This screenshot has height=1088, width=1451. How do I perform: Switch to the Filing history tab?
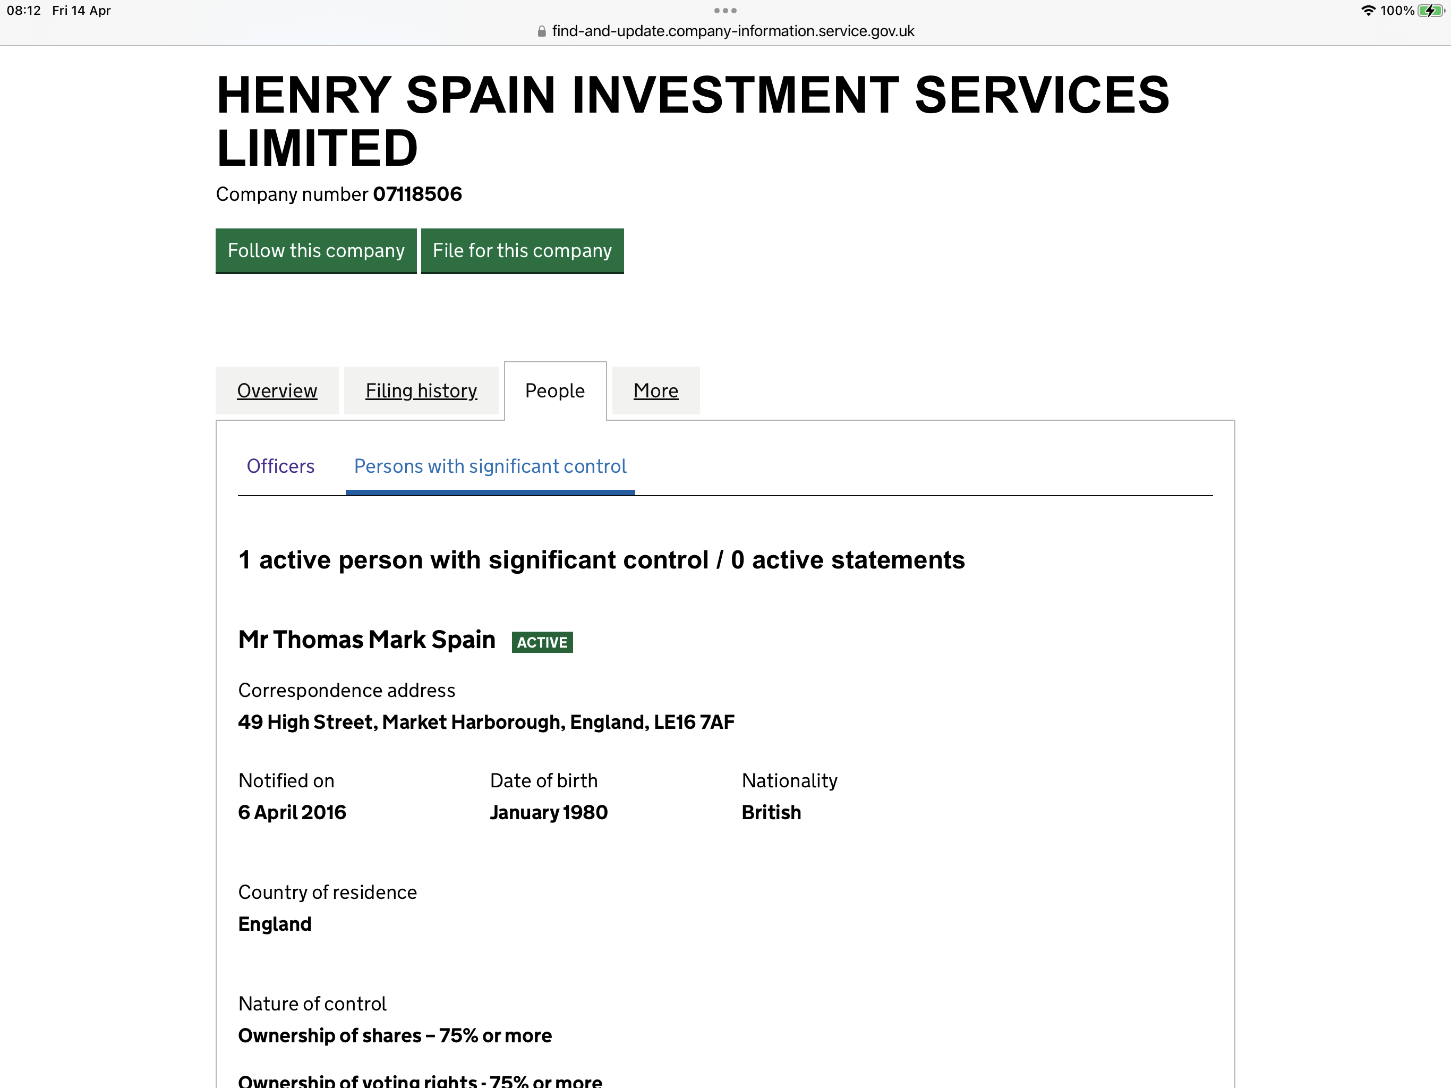(421, 390)
